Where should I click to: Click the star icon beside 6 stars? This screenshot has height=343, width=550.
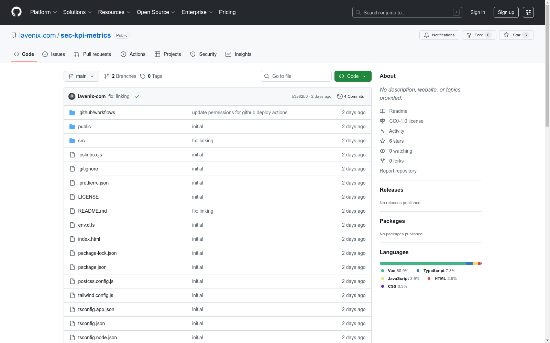coord(383,141)
